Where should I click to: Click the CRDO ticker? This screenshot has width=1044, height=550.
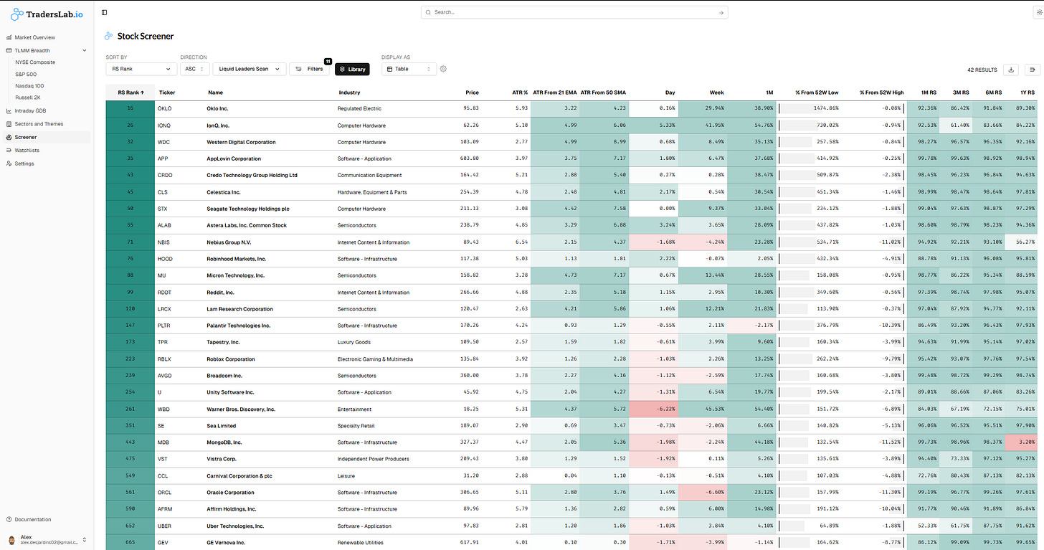tap(164, 175)
